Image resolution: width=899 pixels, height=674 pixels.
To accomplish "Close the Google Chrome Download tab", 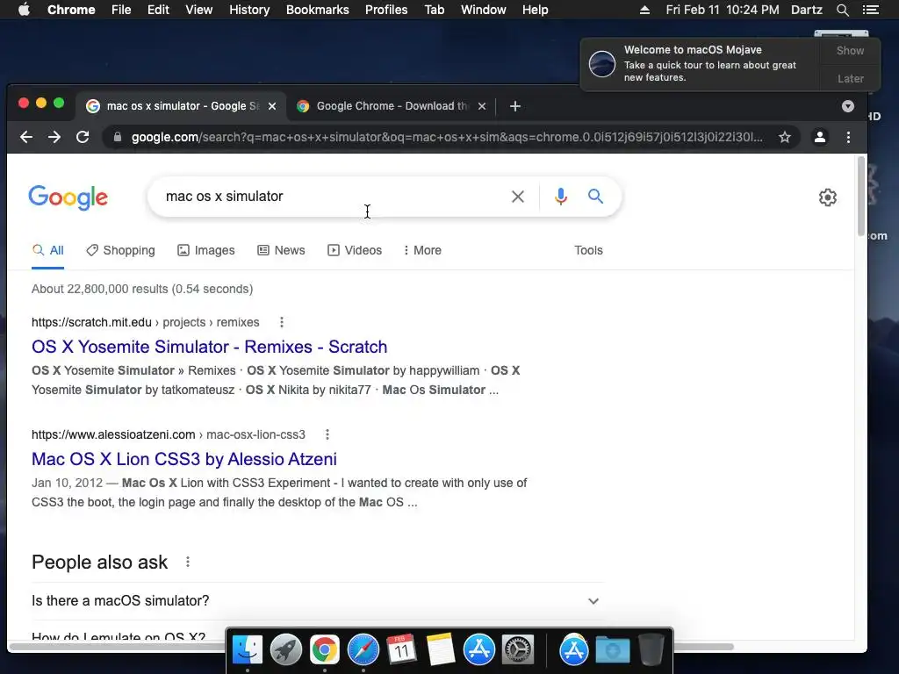I will tap(482, 106).
